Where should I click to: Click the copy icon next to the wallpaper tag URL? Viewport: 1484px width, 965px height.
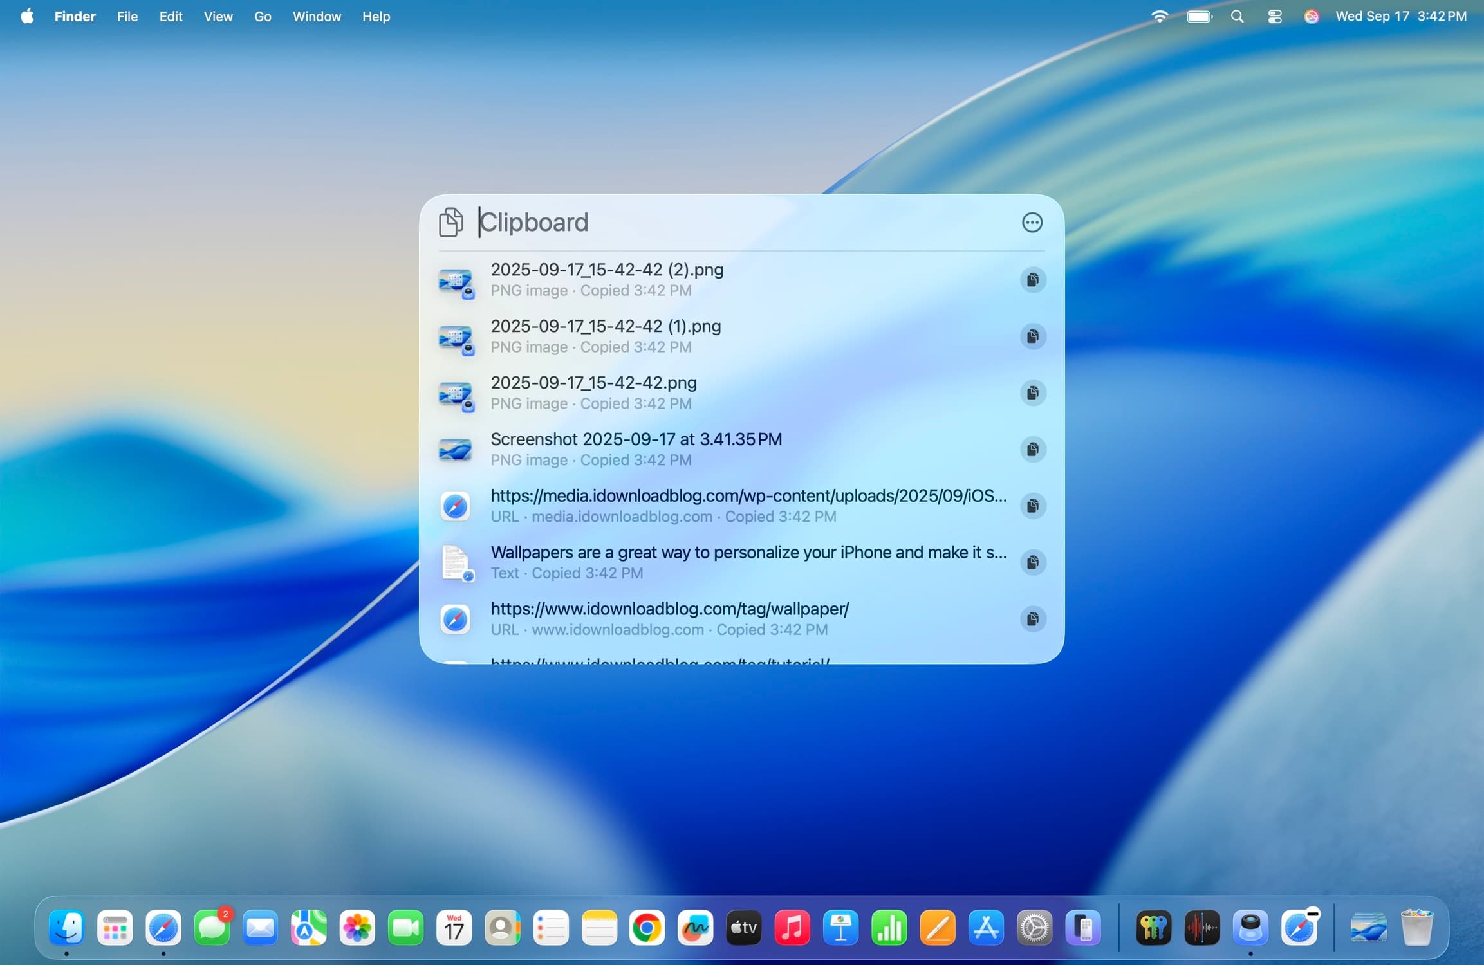1032,619
